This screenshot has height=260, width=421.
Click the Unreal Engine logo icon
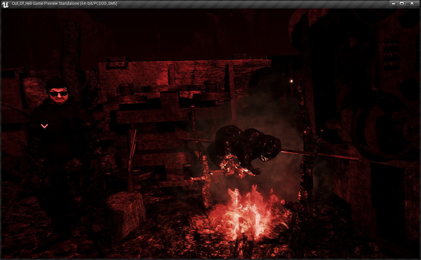coord(5,4)
